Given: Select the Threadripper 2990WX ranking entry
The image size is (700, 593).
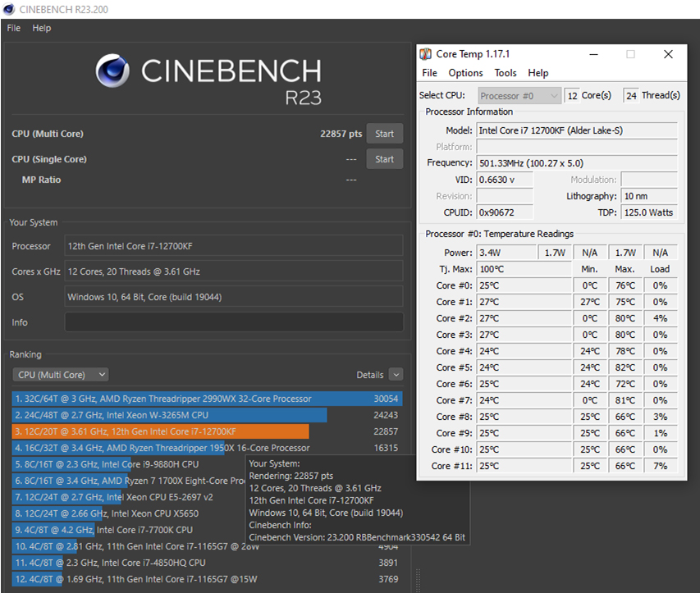Looking at the screenshot, I should coord(207,399).
